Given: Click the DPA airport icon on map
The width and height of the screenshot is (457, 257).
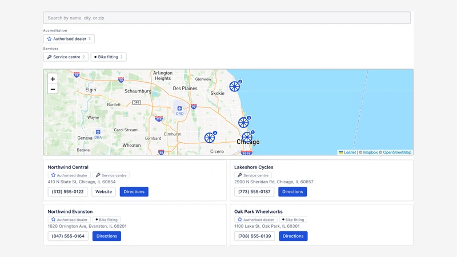Looking at the screenshot, I should click(x=98, y=132).
